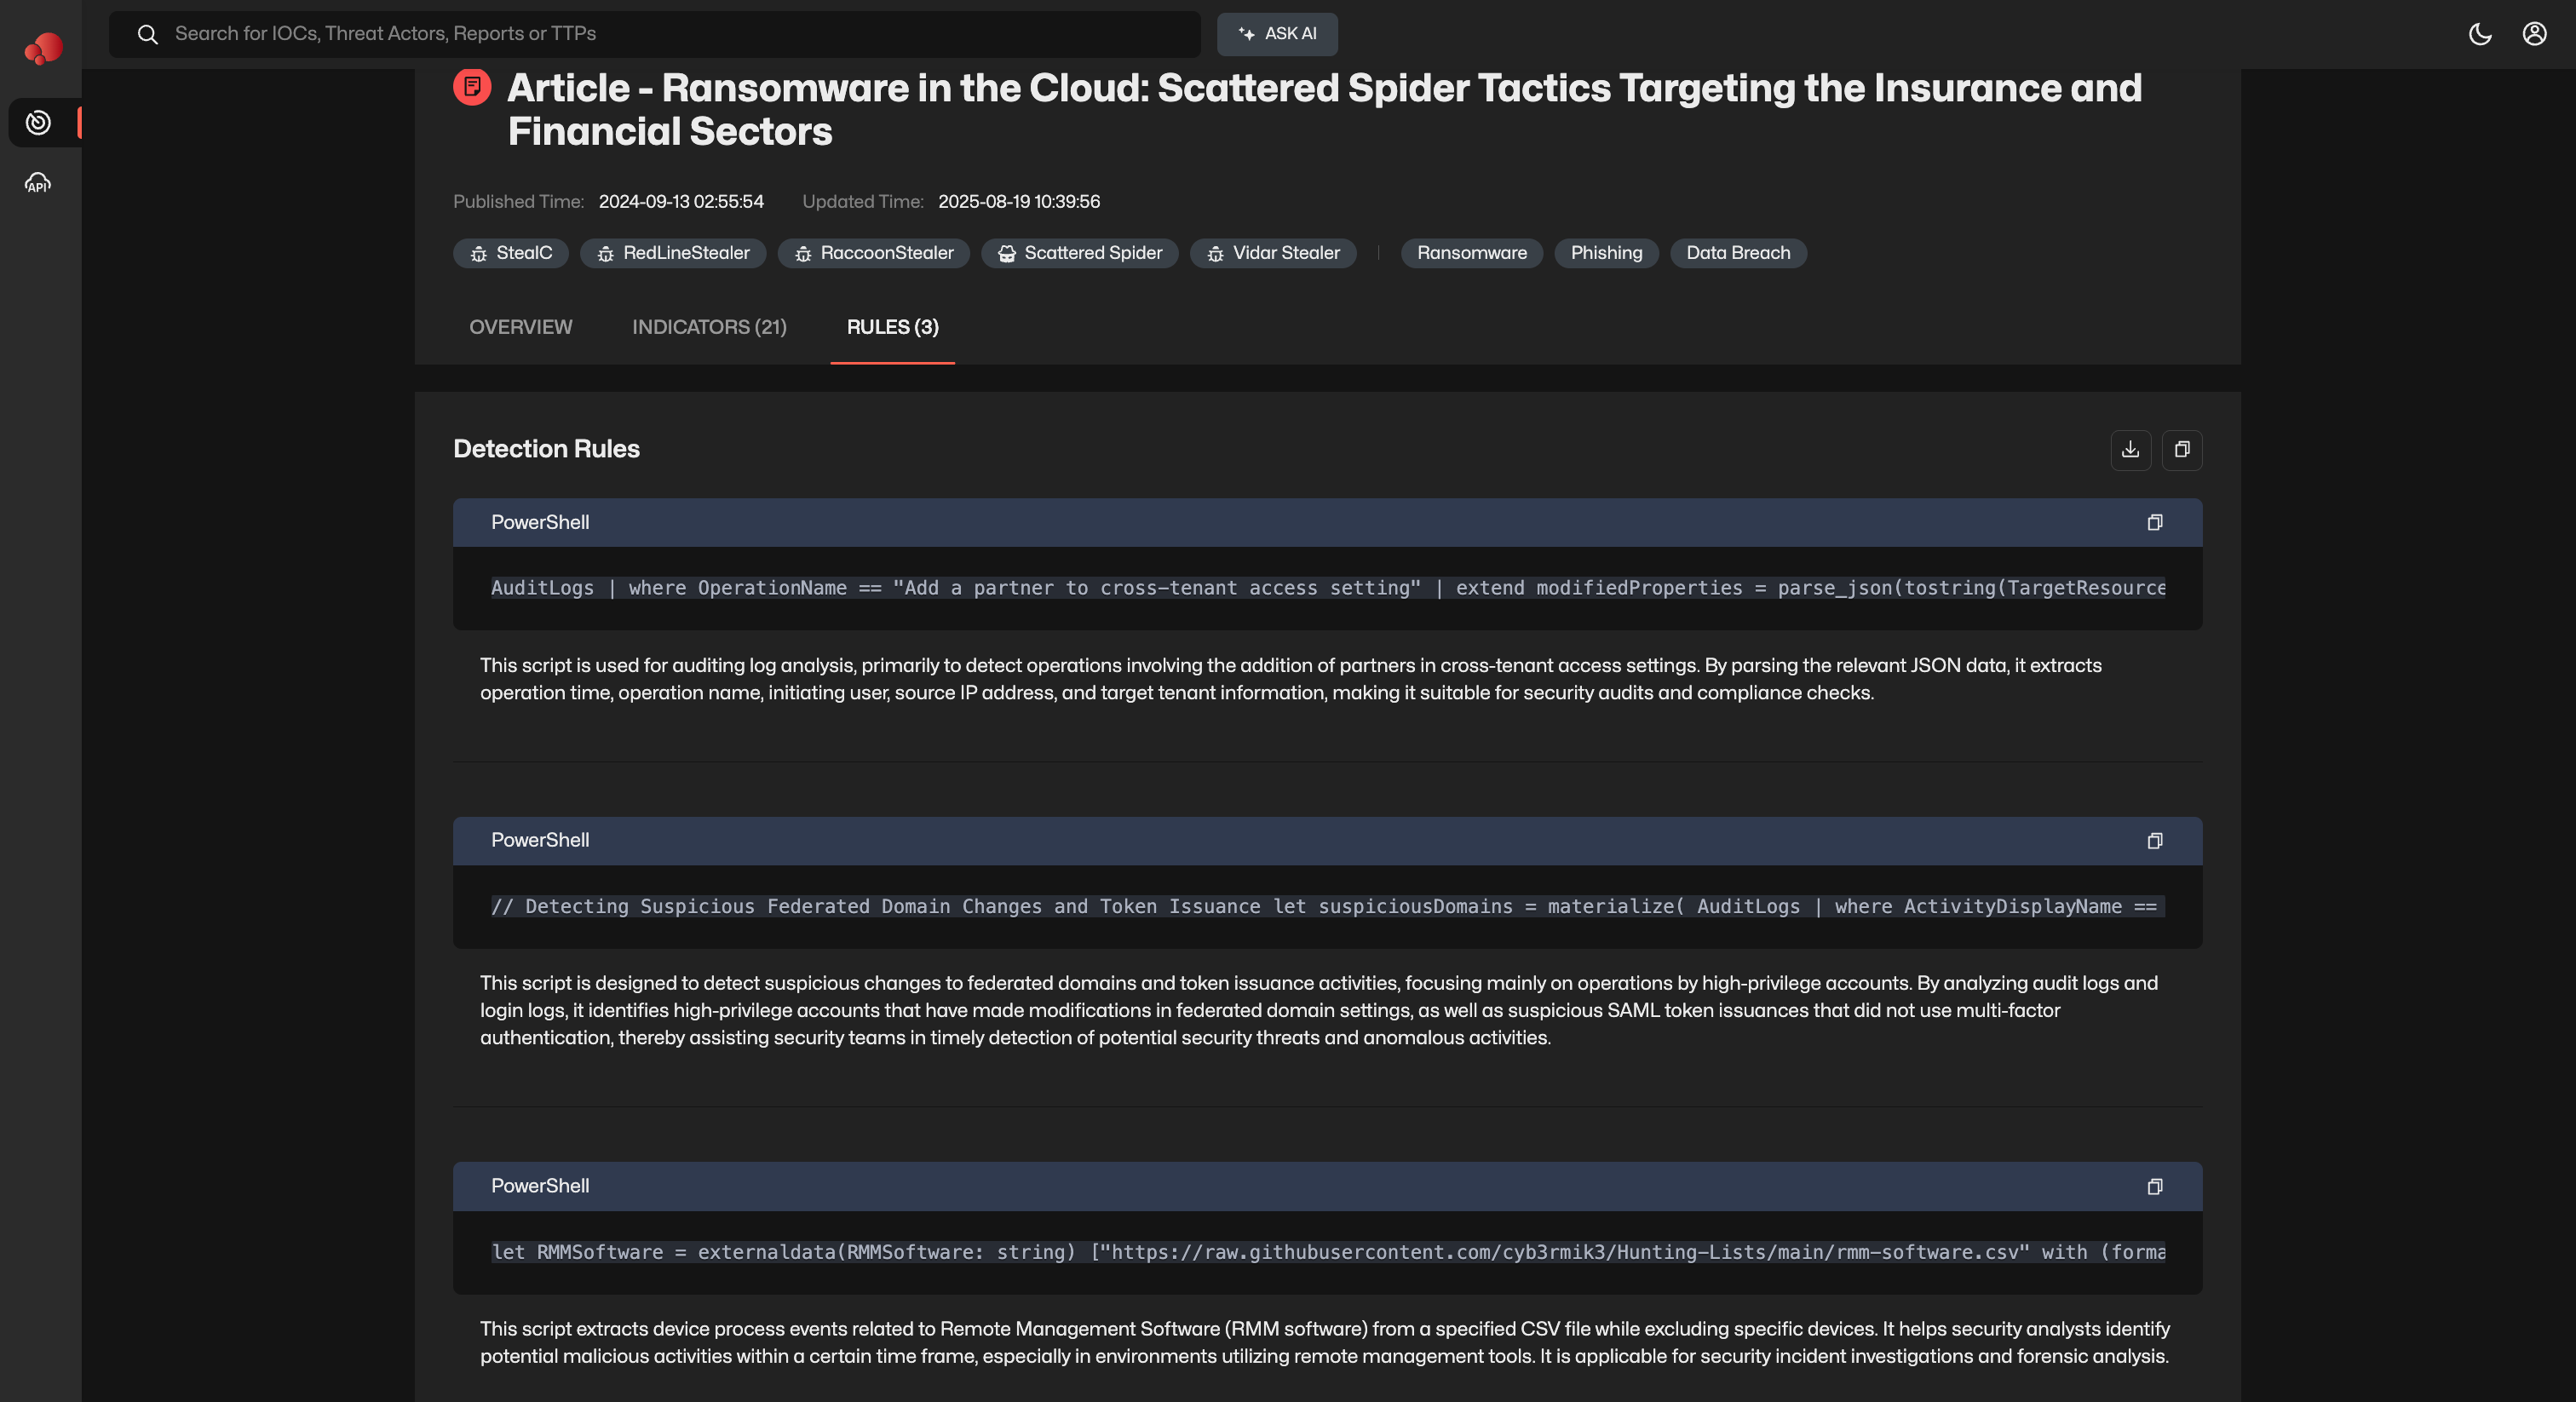Switch to the OVERVIEW tab
The height and width of the screenshot is (1402, 2576).
[x=520, y=327]
